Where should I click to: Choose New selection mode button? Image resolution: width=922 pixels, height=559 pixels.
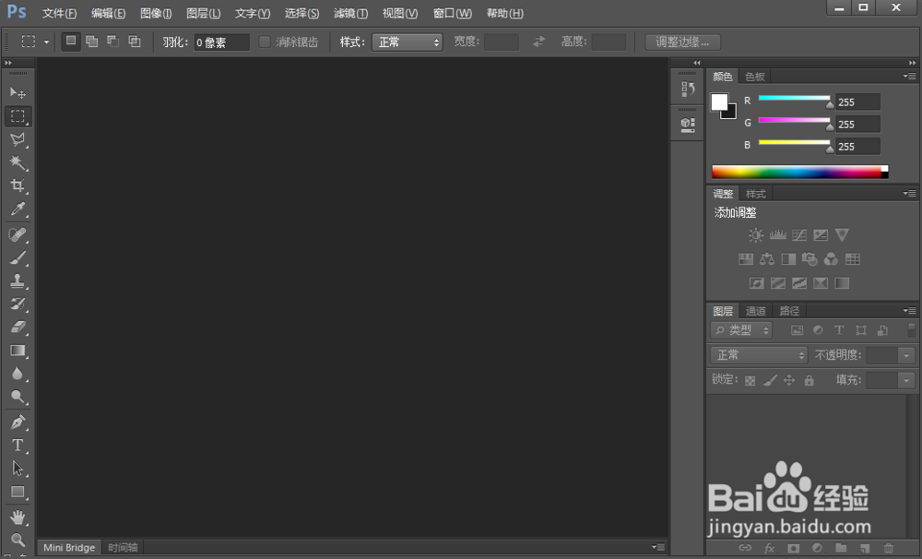point(71,42)
